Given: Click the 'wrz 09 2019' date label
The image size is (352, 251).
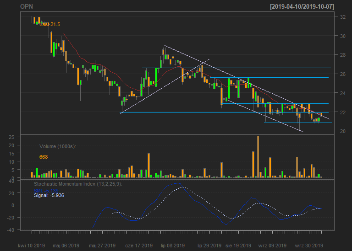Looking at the screenshot, I should [272, 246].
